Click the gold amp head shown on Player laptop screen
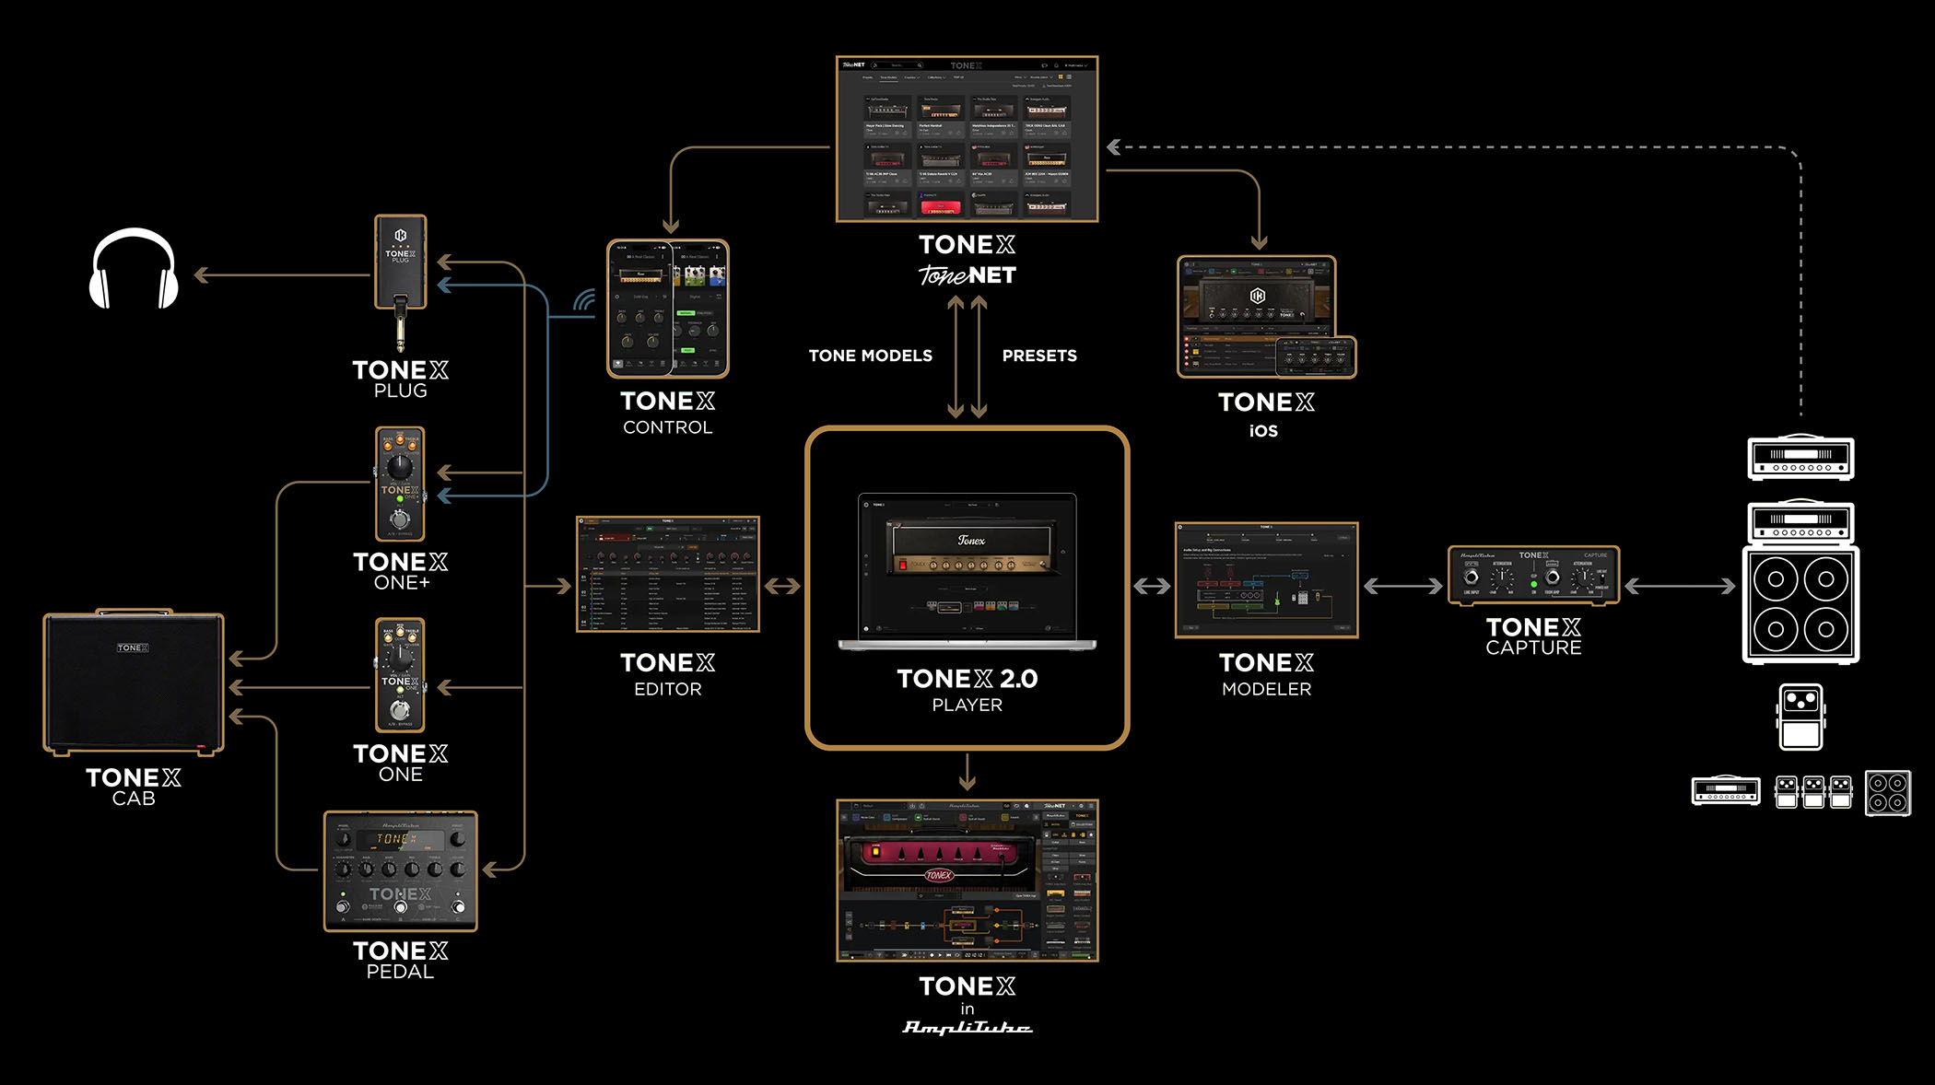Screen dimensions: 1935x1085 pos(971,550)
